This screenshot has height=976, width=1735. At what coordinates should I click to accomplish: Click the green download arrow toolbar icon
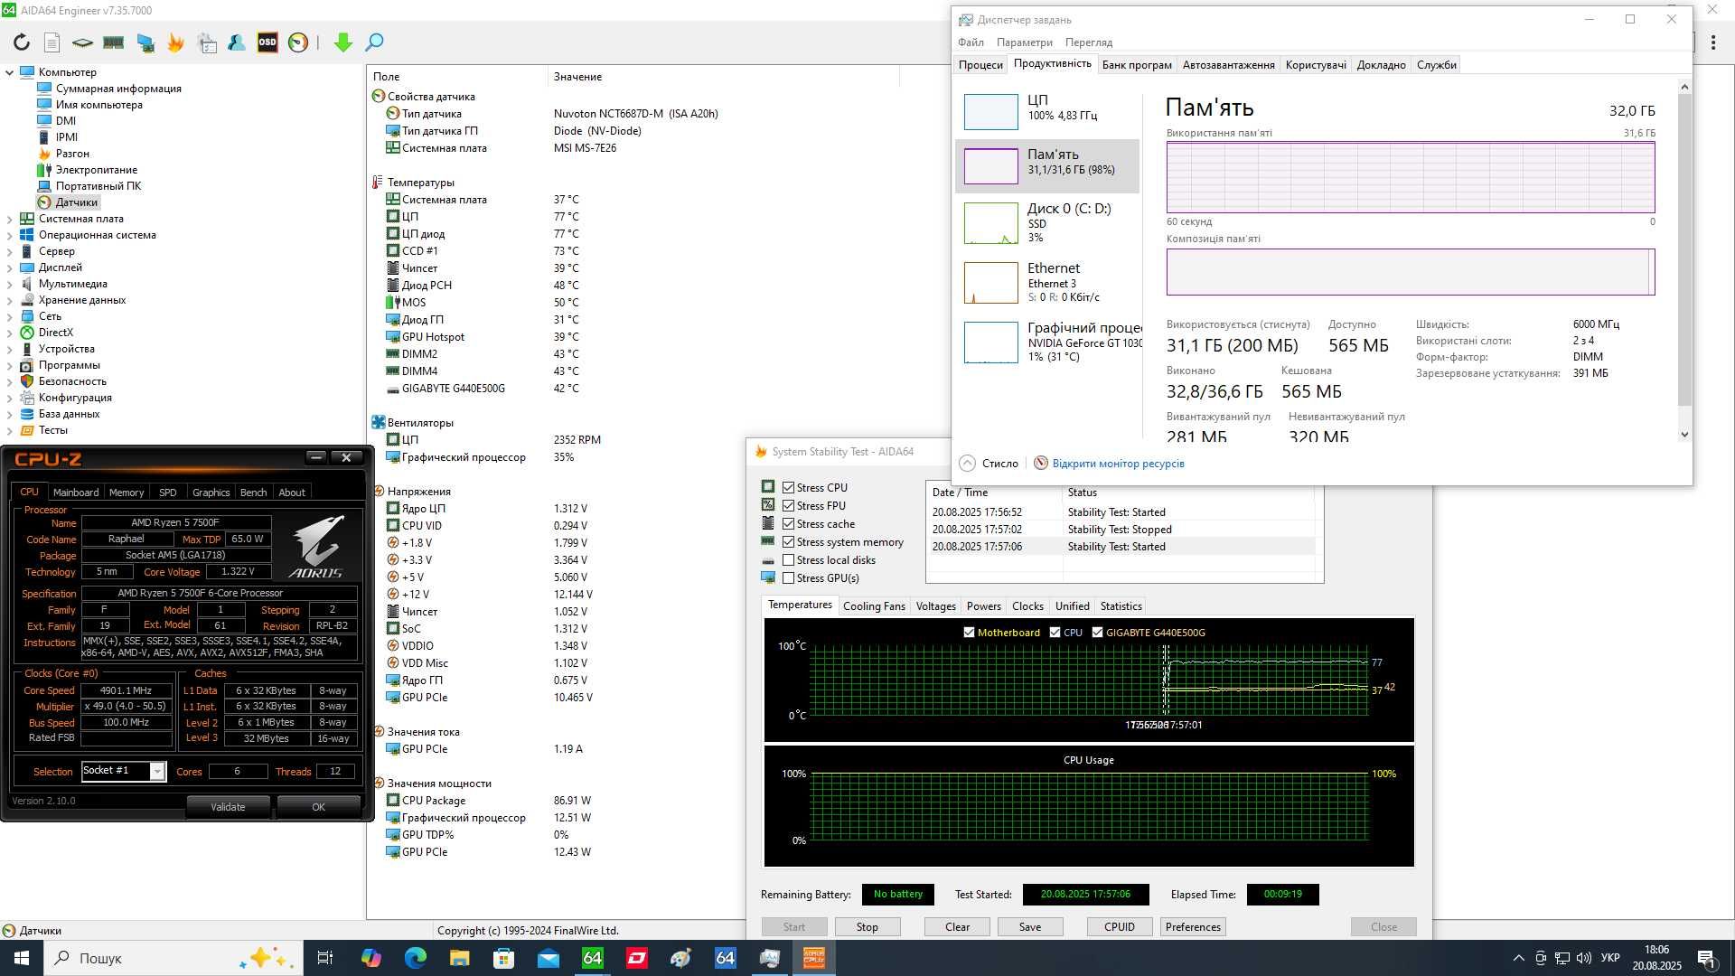pos(342,42)
